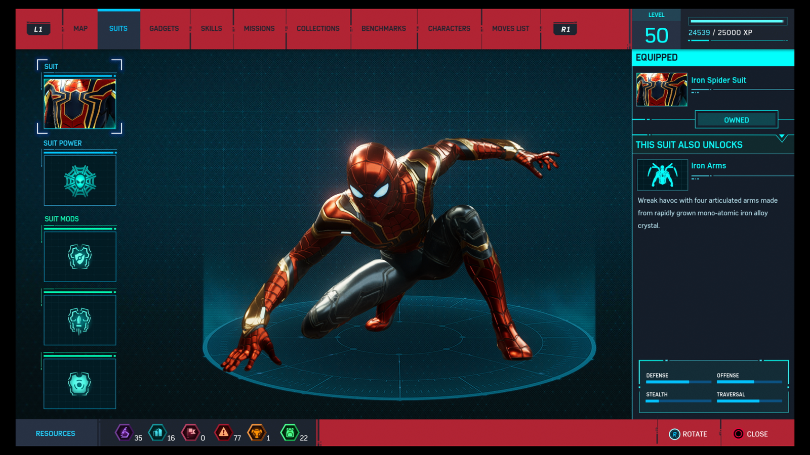The height and width of the screenshot is (455, 810).
Task: Click the R1 shoulder button icon
Action: pos(565,29)
